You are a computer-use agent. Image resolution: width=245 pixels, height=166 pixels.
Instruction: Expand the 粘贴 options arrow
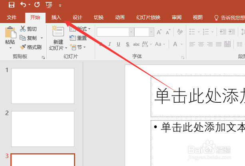(10, 48)
